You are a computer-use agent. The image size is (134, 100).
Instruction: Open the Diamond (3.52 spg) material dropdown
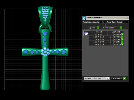(97, 78)
